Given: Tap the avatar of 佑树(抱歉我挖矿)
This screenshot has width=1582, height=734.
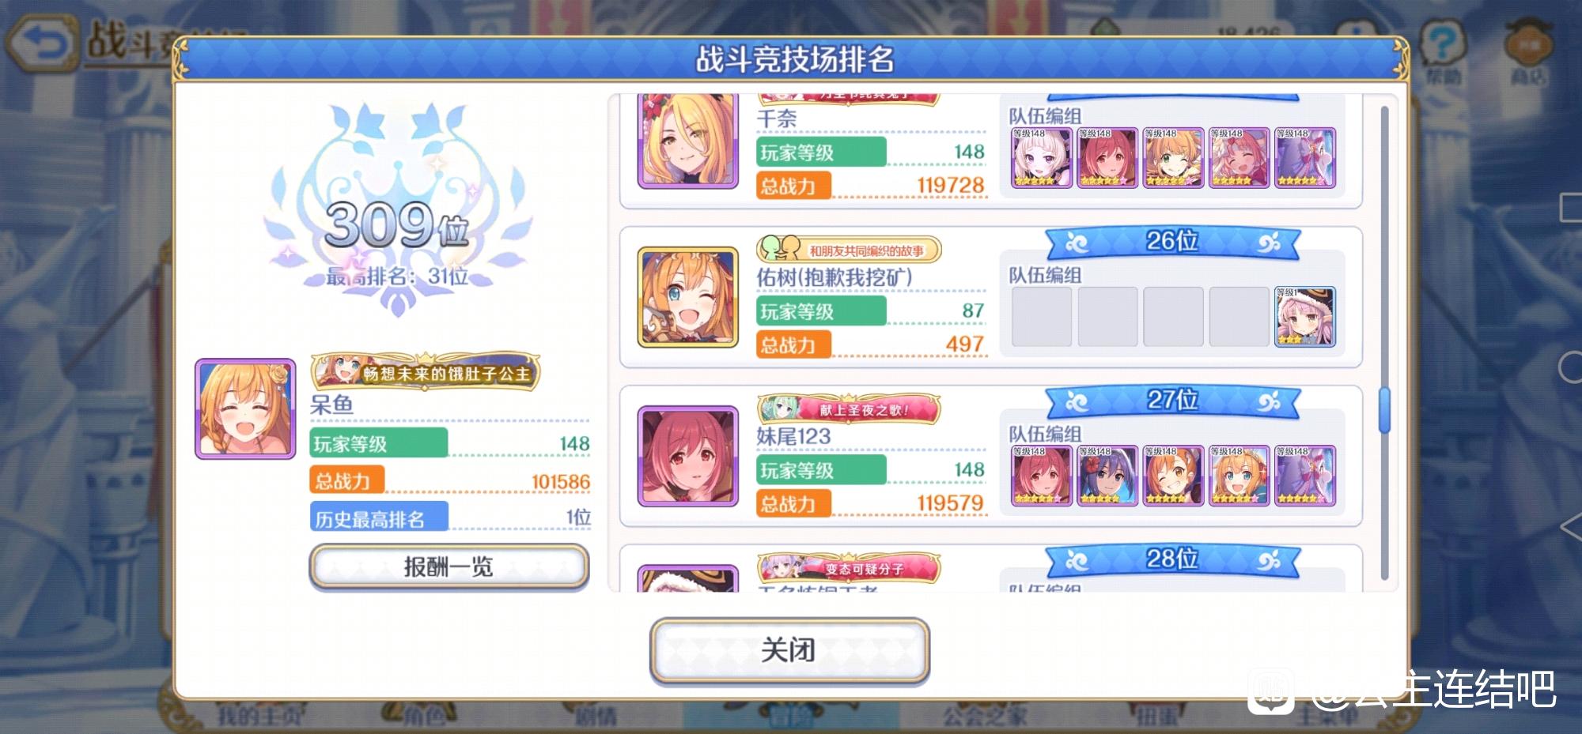Looking at the screenshot, I should (687, 297).
